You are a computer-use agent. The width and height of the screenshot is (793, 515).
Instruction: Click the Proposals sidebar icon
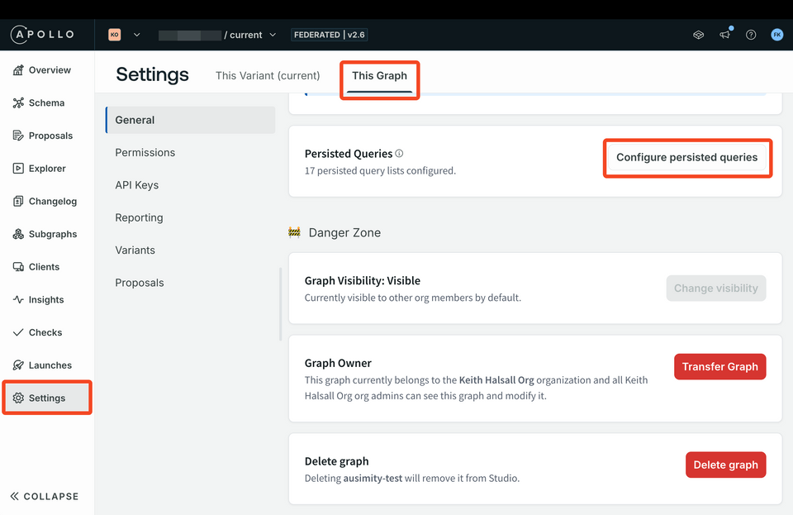pos(18,136)
